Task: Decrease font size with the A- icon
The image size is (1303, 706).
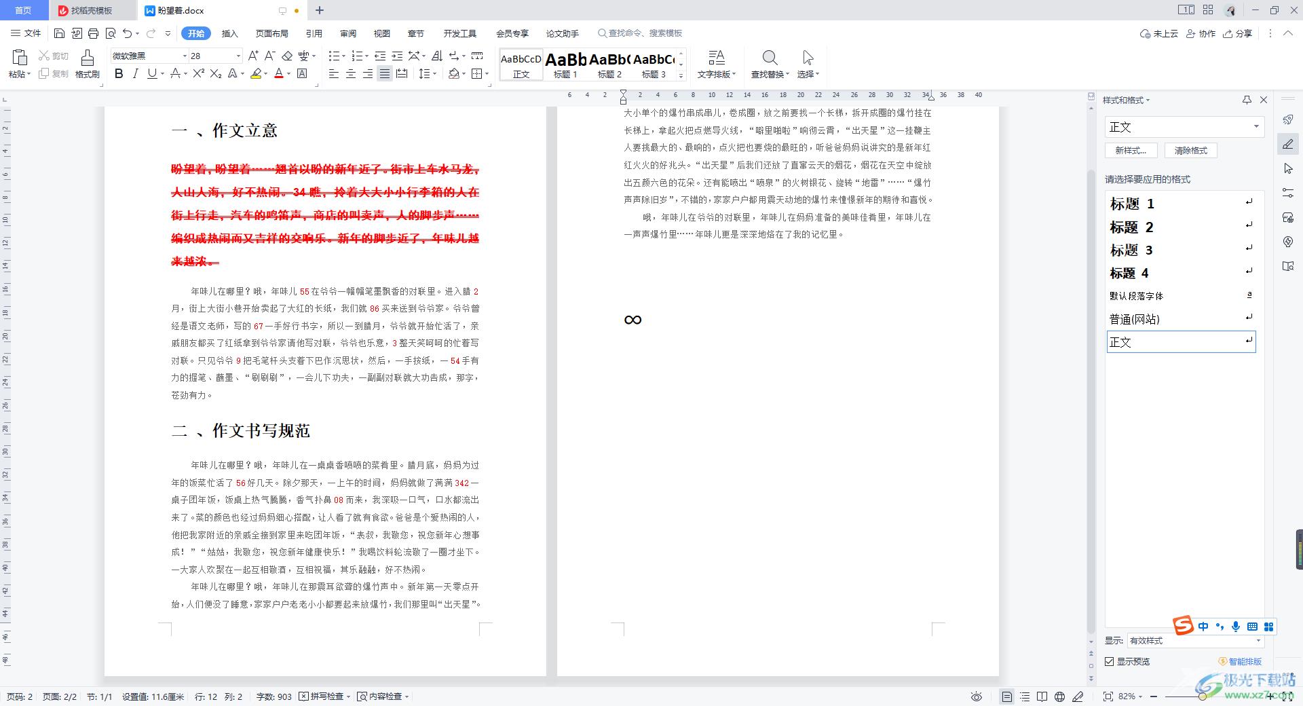Action: (269, 56)
